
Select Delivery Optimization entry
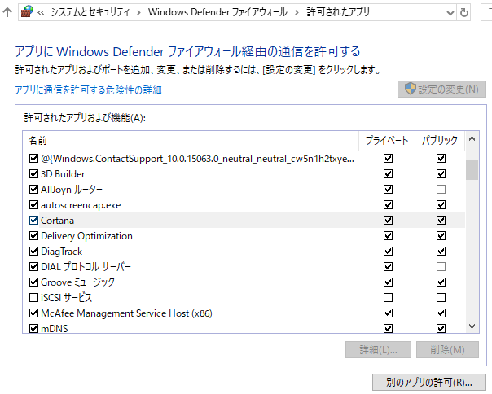tap(86, 236)
